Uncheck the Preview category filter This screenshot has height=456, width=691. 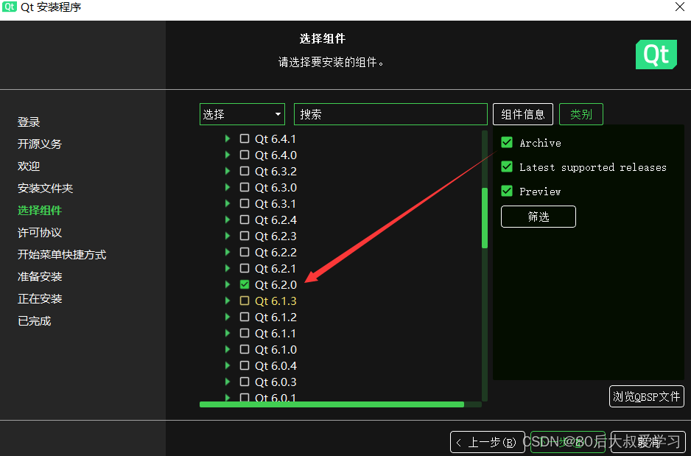506,191
